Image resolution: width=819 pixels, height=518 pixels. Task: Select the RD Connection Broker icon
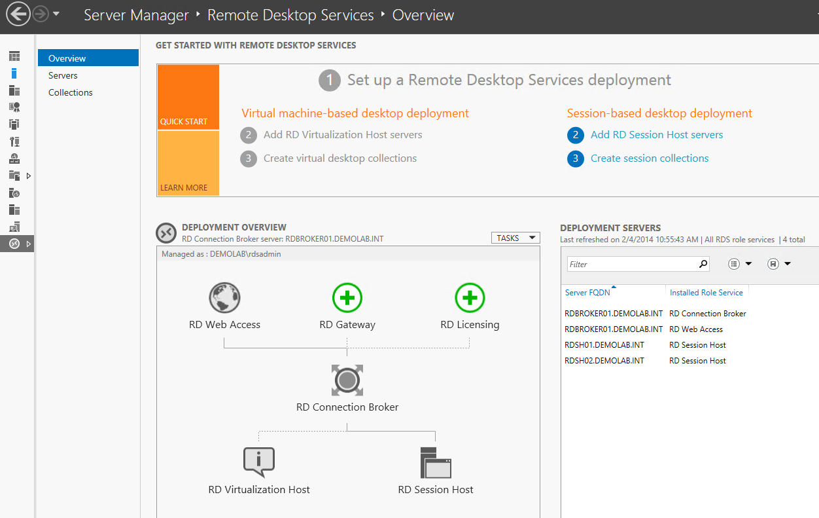point(347,380)
